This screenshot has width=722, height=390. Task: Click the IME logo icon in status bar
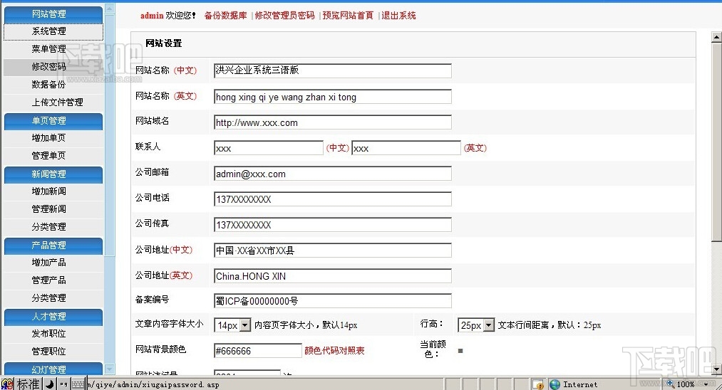[7, 384]
